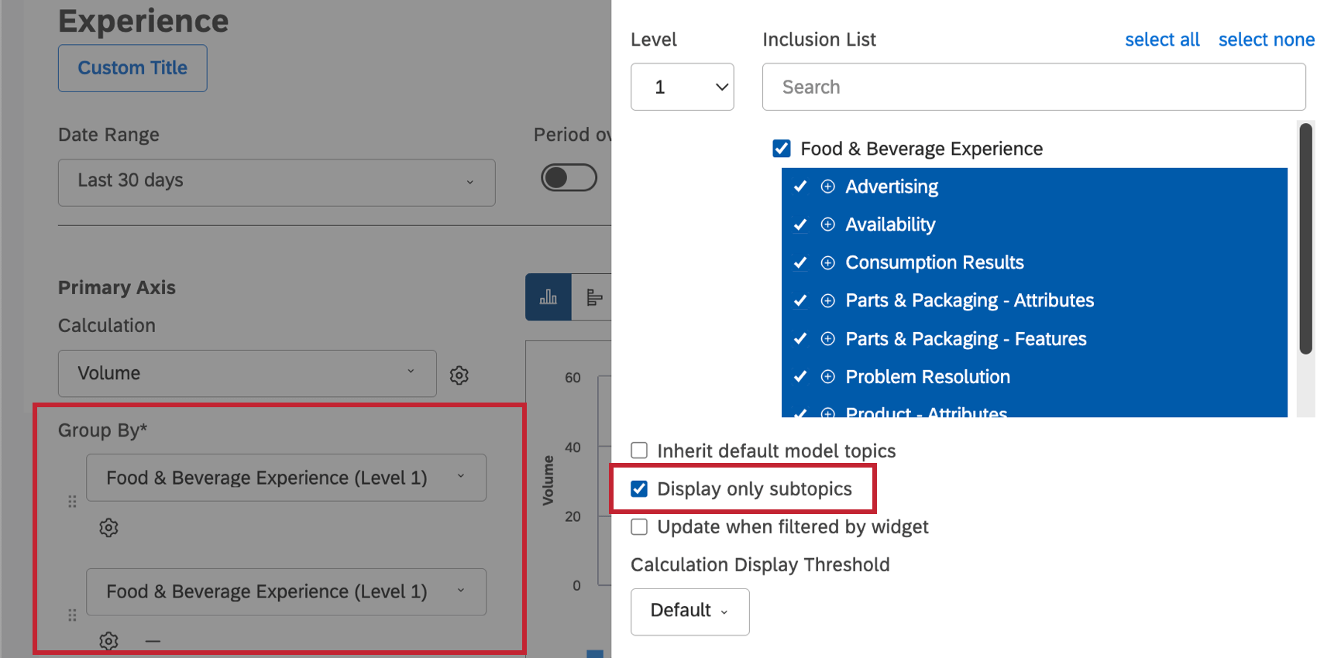Open gear settings under second Group By
1317x658 pixels.
[x=108, y=641]
